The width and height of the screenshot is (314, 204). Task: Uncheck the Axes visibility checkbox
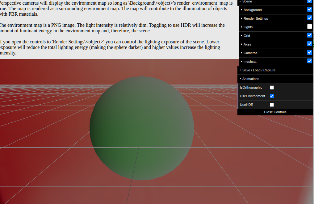pyautogui.click(x=309, y=43)
